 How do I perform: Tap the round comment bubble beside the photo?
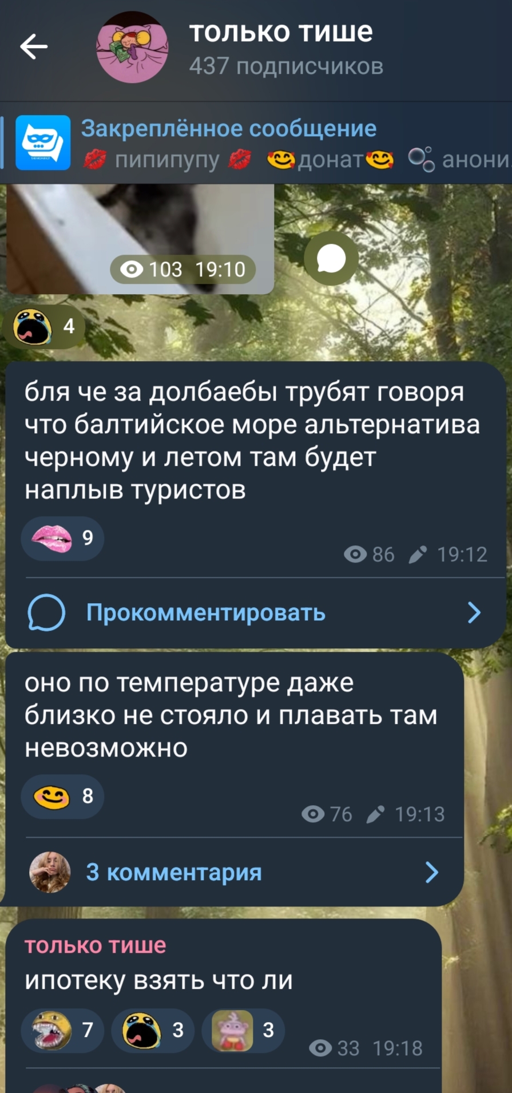(331, 259)
